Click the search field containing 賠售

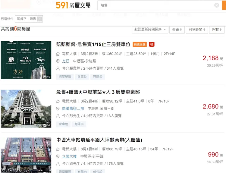click(x=155, y=5)
